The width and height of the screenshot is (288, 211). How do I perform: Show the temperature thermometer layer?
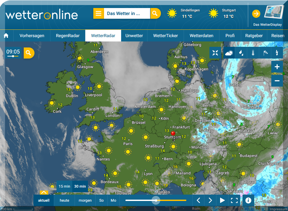(253, 52)
